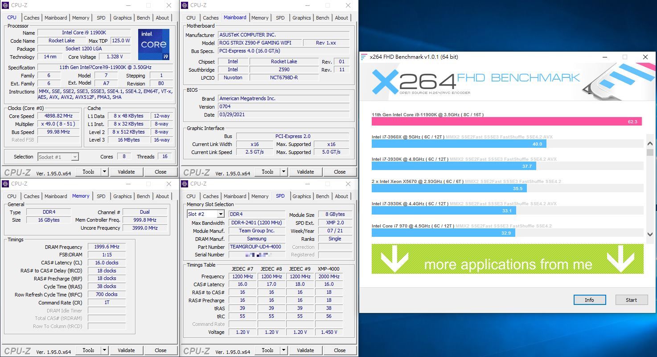Click the Close button in the SPD-tab window

(x=340, y=350)
